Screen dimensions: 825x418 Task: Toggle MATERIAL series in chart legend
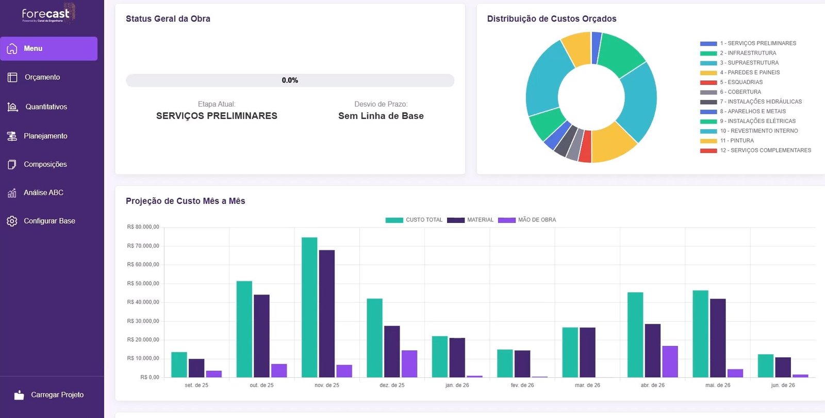tap(470, 220)
